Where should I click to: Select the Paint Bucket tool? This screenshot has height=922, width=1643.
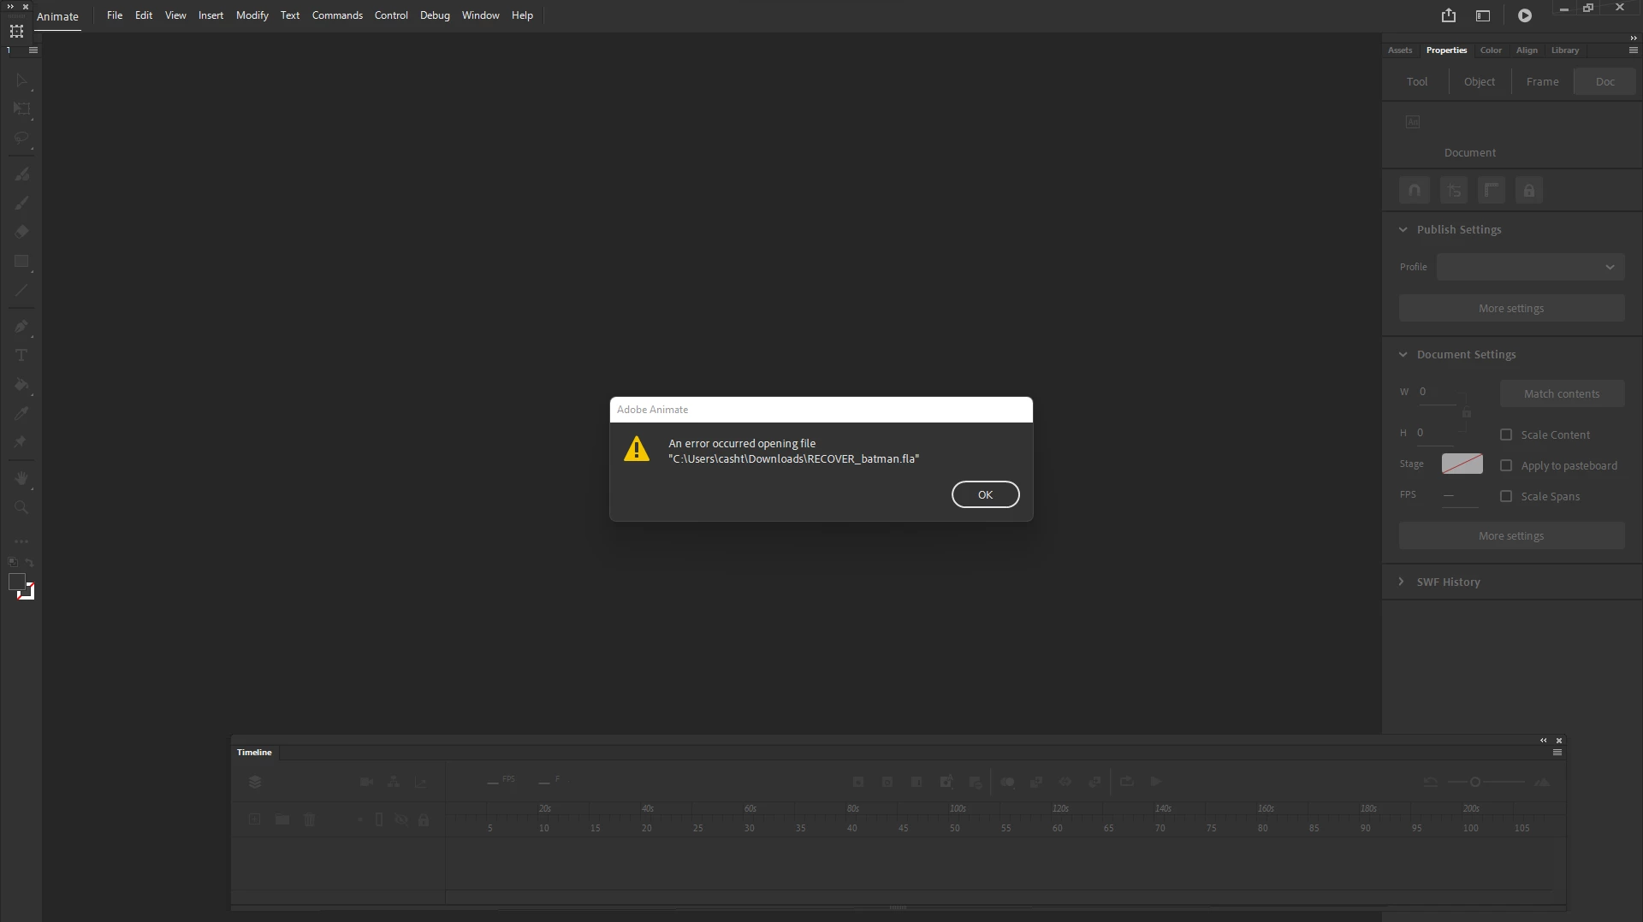coord(21,385)
